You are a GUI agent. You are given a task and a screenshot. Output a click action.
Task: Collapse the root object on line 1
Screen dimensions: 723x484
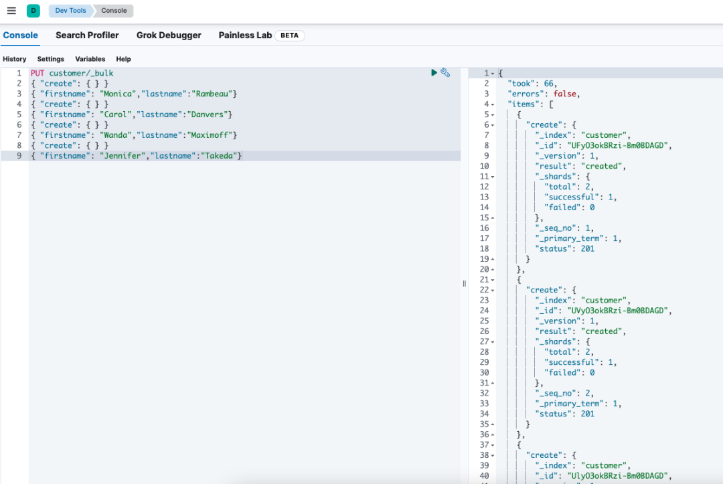tap(493, 73)
